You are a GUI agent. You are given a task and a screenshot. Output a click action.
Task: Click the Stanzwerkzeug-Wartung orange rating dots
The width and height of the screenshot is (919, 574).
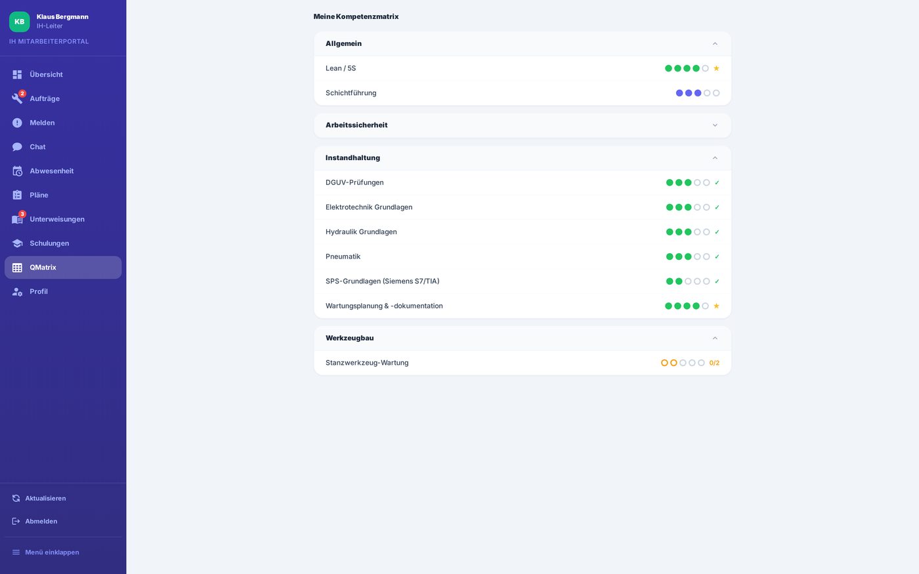pyautogui.click(x=683, y=363)
